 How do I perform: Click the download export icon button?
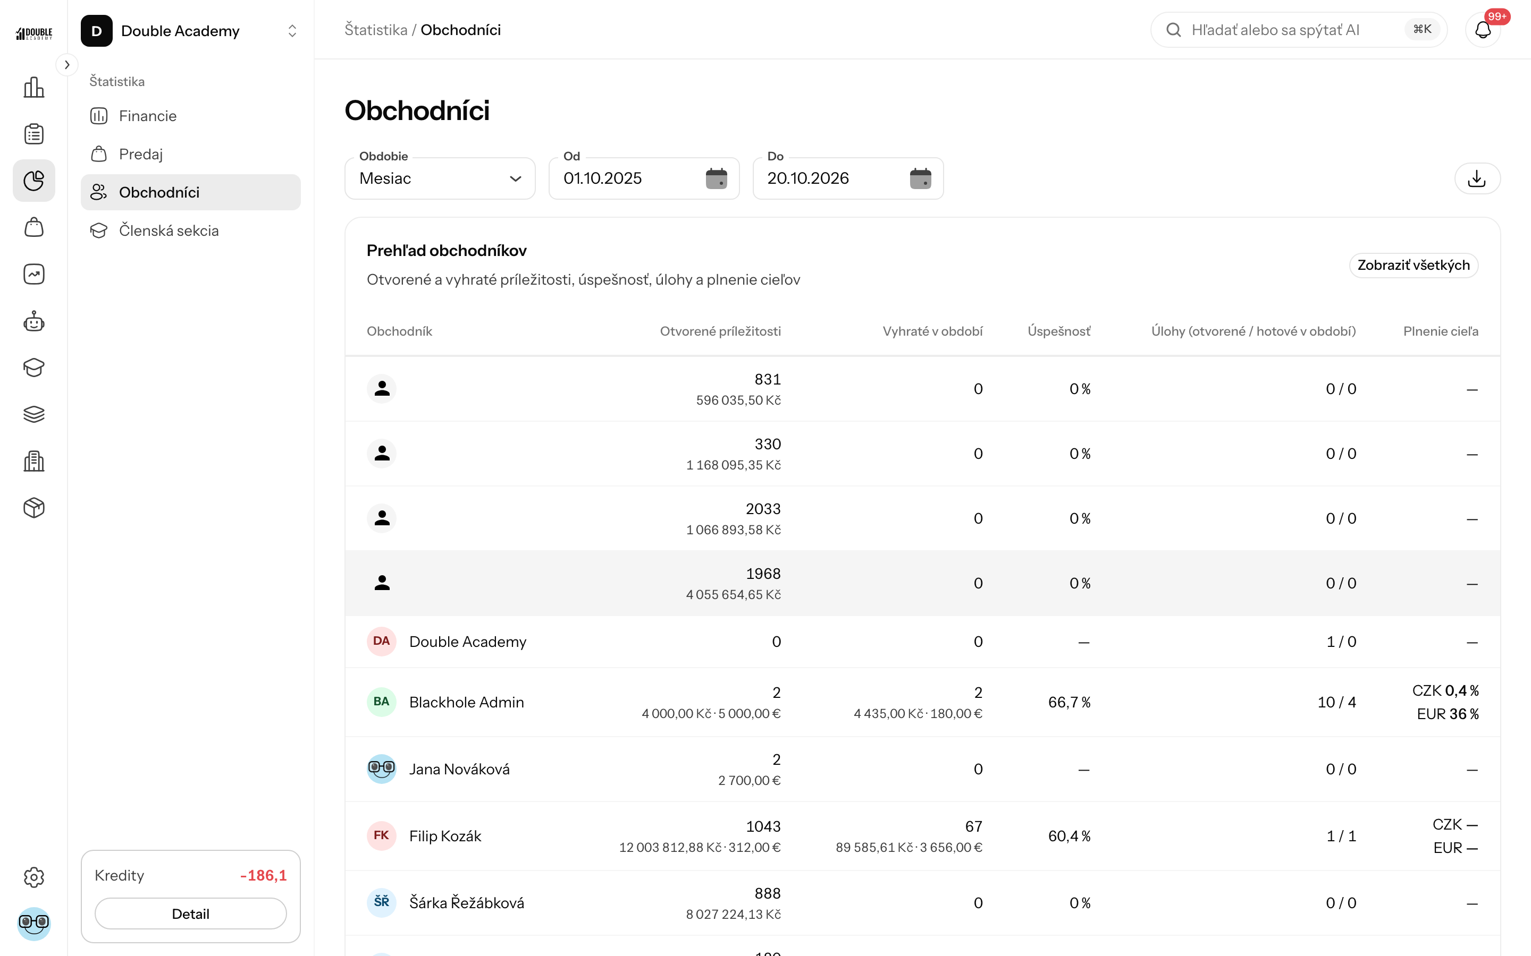point(1477,178)
